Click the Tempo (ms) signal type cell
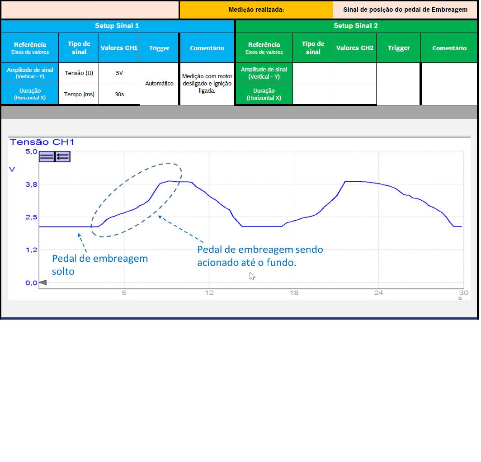The image size is (481, 462). click(x=79, y=94)
